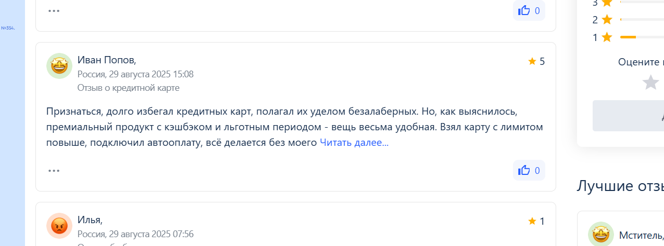
Task: Click the gray button below the rating star
Action: 628,116
